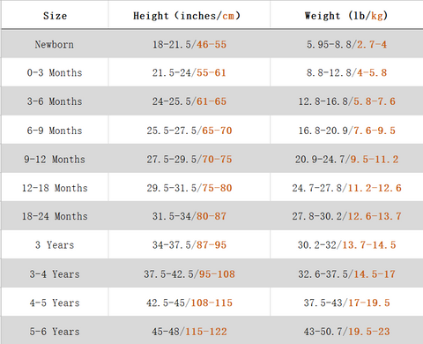Click the Height (inches/cm) column header
The width and height of the screenshot is (423, 344).
click(x=189, y=15)
